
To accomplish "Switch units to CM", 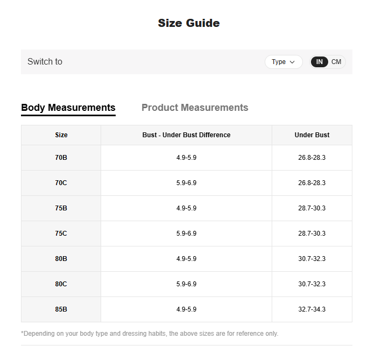I will [336, 62].
